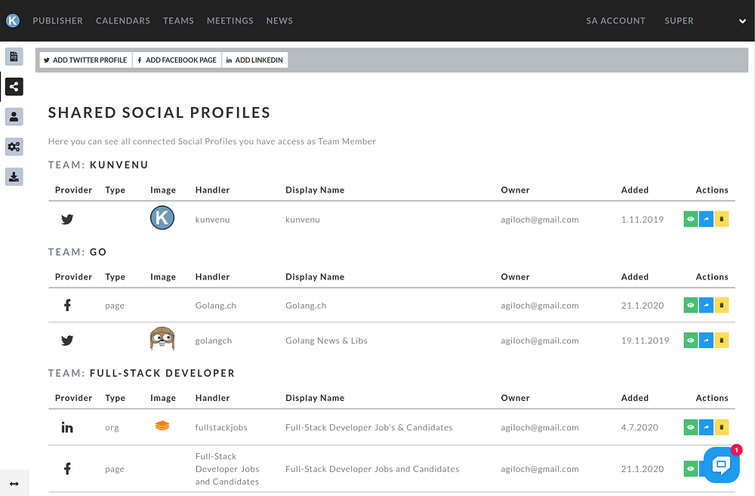
Task: Expand the account dropdown chevron
Action: click(742, 21)
